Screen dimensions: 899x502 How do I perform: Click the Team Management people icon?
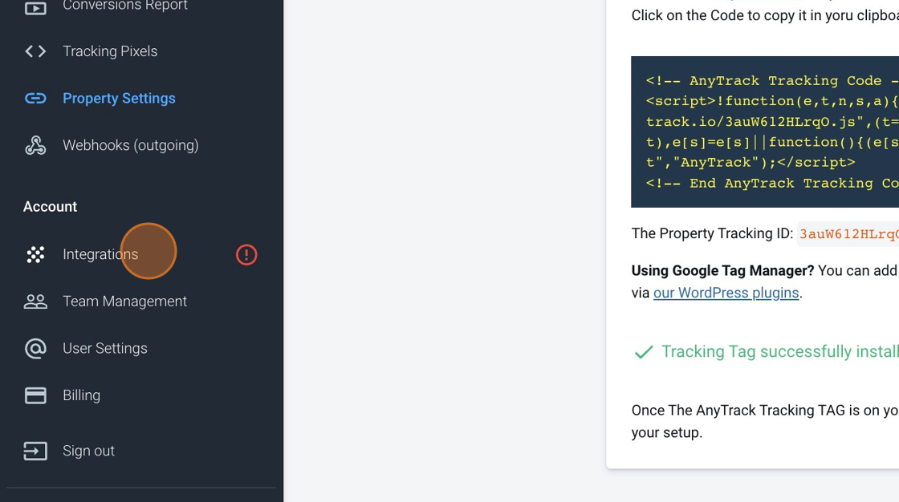[x=35, y=302]
